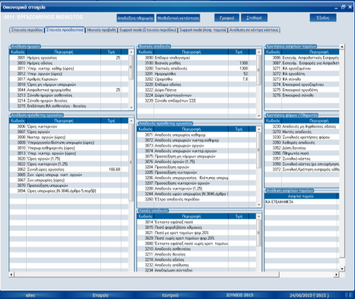This screenshot has height=299, width=355.
Task: Select row 3070 Προσαύξηση υπερωριών
Action: (x=69, y=186)
